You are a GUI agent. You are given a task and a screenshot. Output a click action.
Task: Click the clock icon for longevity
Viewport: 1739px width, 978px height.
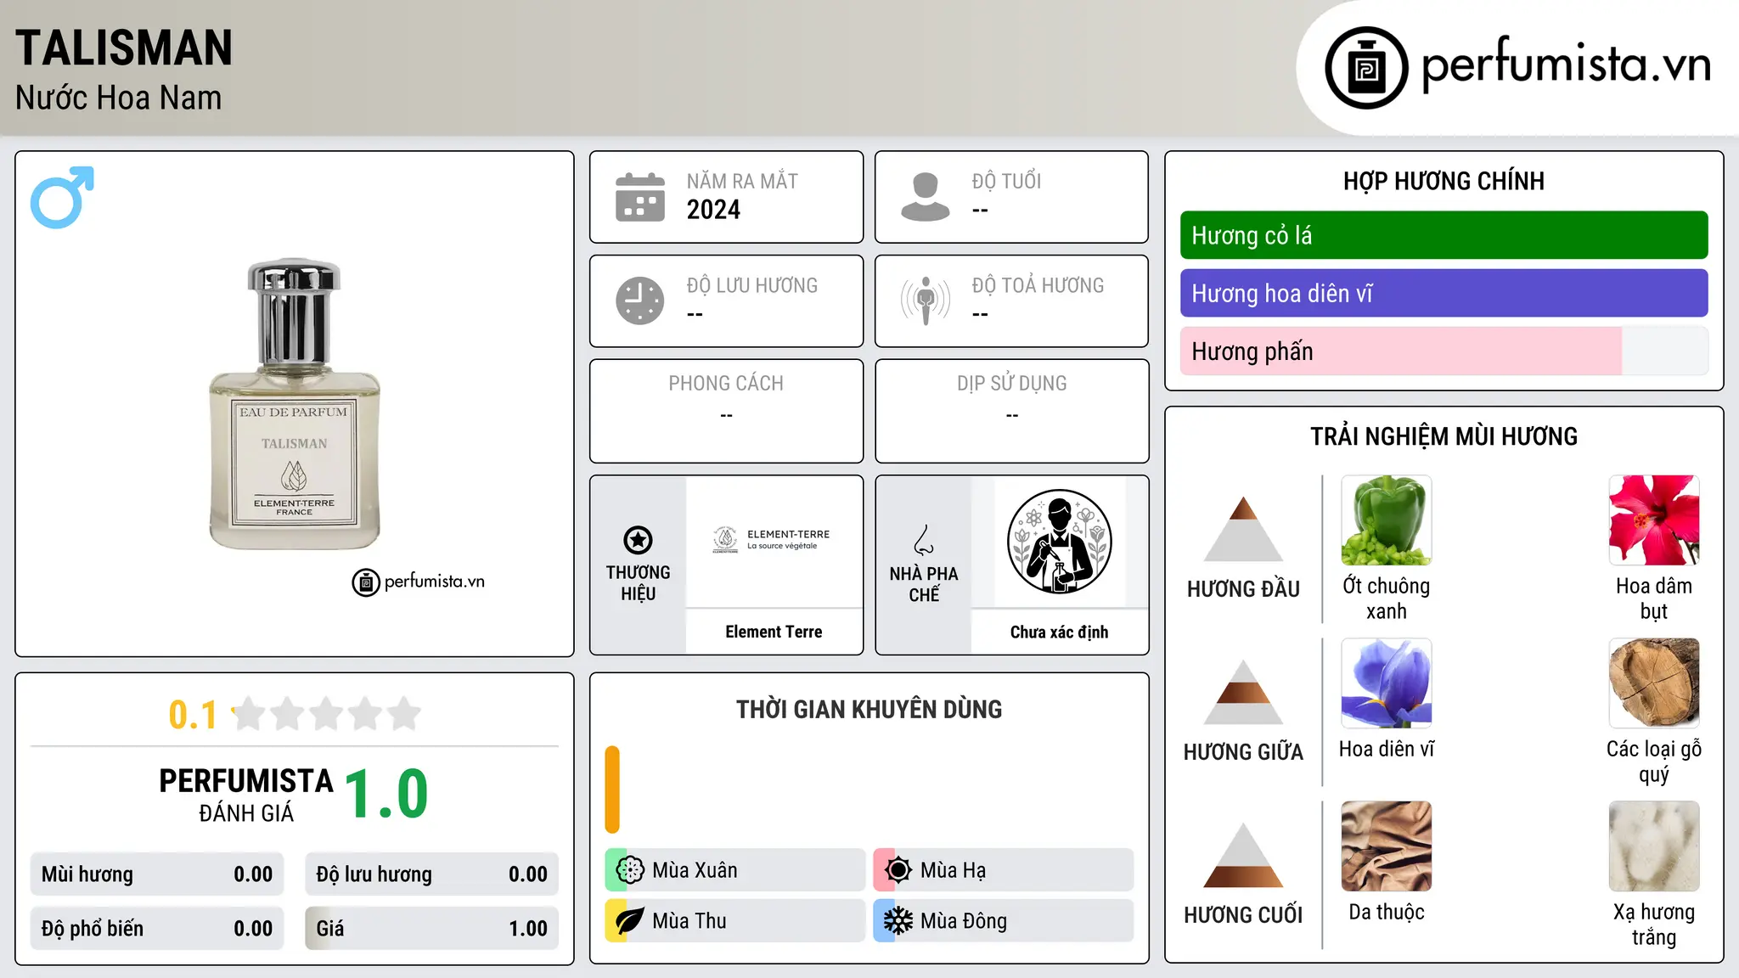[x=640, y=301]
